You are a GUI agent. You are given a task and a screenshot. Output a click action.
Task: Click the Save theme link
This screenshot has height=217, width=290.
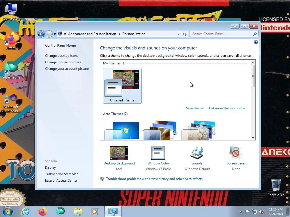tap(195, 108)
